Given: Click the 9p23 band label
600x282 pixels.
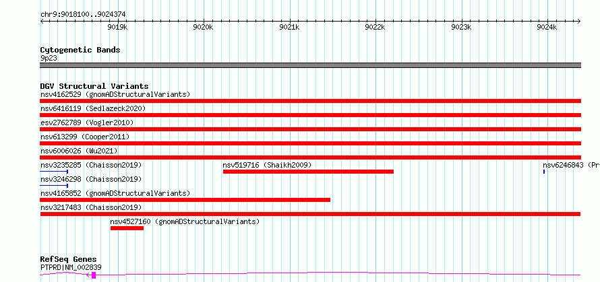Looking at the screenshot, I should point(49,59).
